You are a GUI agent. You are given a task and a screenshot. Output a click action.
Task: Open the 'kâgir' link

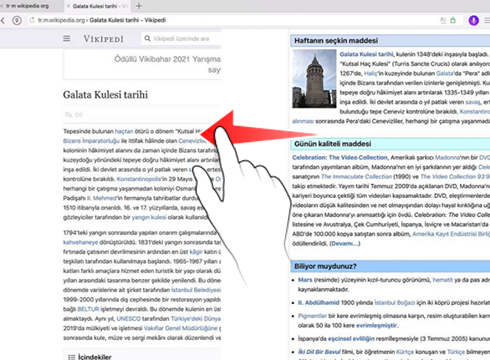coord(196,251)
